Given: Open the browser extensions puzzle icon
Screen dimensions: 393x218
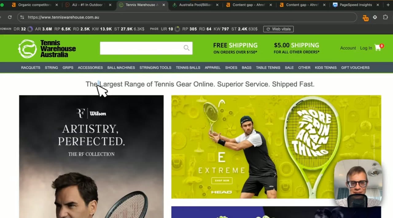Looking at the screenshot, I should click(x=385, y=17).
